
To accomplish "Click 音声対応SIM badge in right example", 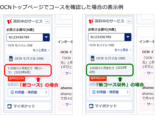I will 98,78.
